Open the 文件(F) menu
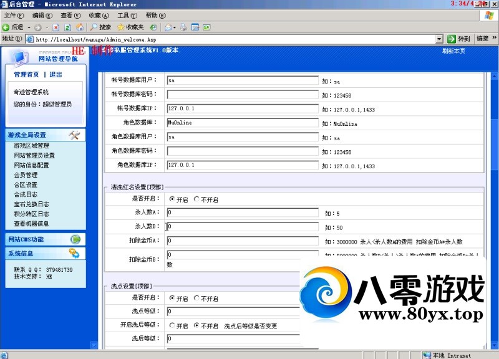The height and width of the screenshot is (359, 499). point(14,16)
